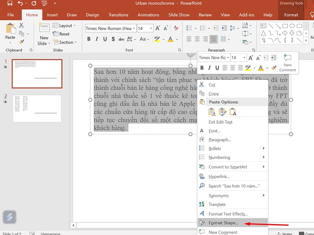Screen dimensions: 314x235
Task: Open the Font dialog launcher
Action: click(179, 50)
